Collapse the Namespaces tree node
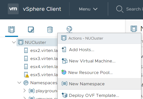The width and height of the screenshot is (143, 99). click(19, 83)
